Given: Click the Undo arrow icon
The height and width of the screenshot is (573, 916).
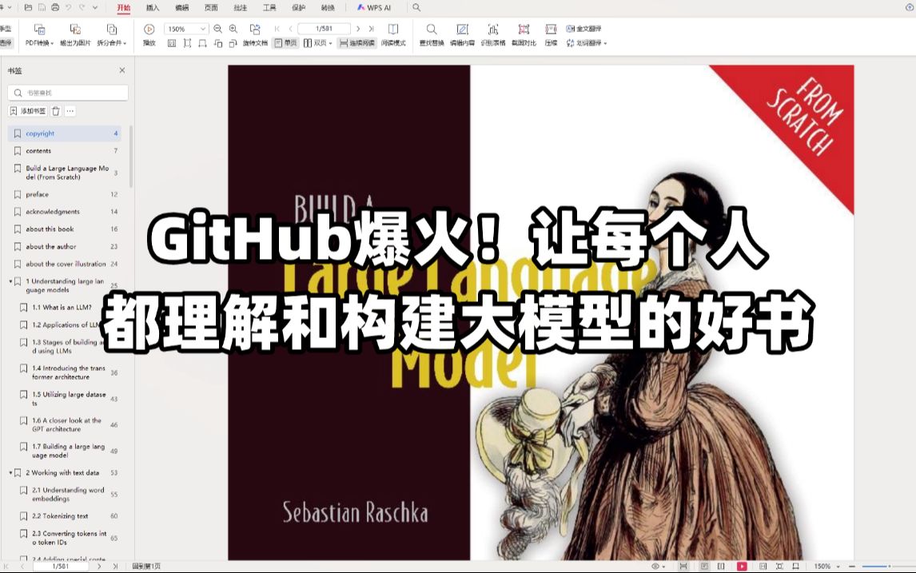Looking at the screenshot, I should [x=69, y=8].
